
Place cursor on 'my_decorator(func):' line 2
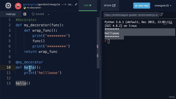(44, 25)
